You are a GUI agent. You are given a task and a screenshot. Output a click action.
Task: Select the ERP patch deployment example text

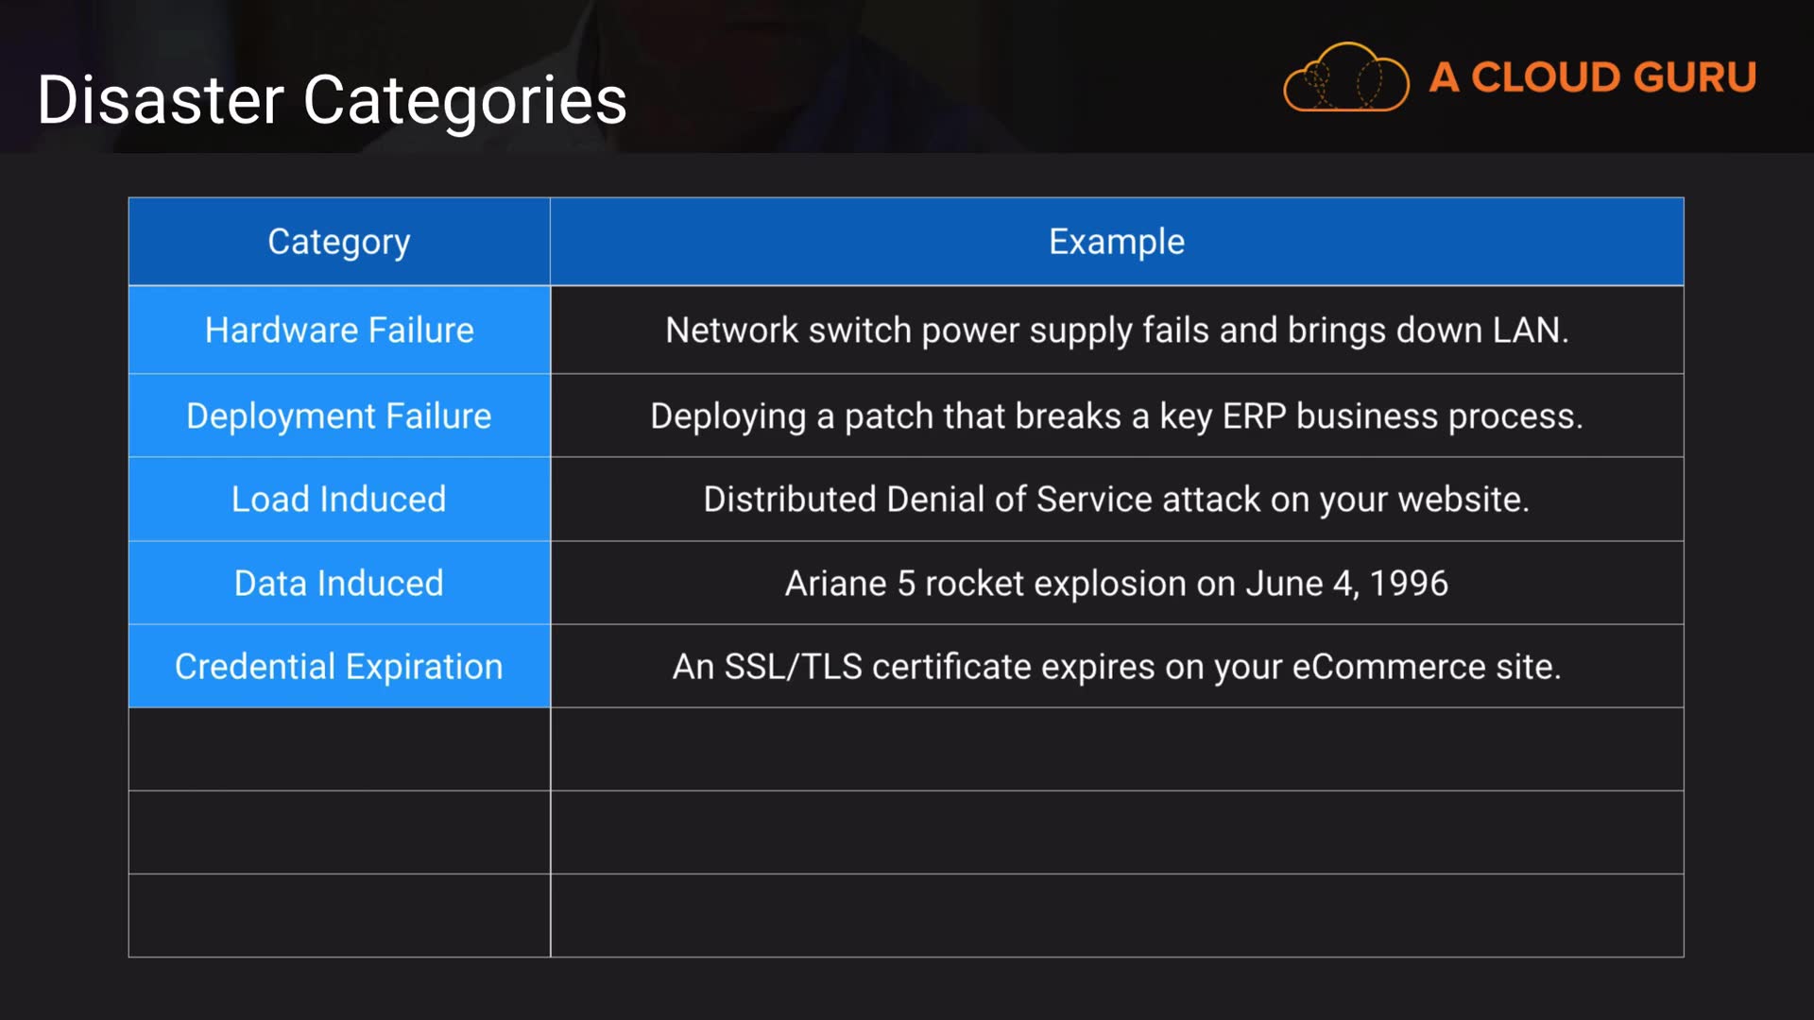1116,416
